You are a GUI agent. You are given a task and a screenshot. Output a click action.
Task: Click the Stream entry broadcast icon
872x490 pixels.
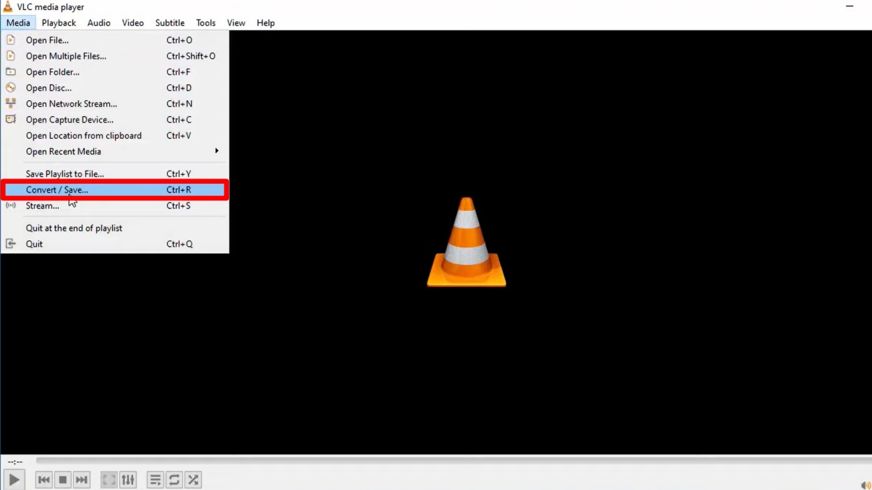11,205
